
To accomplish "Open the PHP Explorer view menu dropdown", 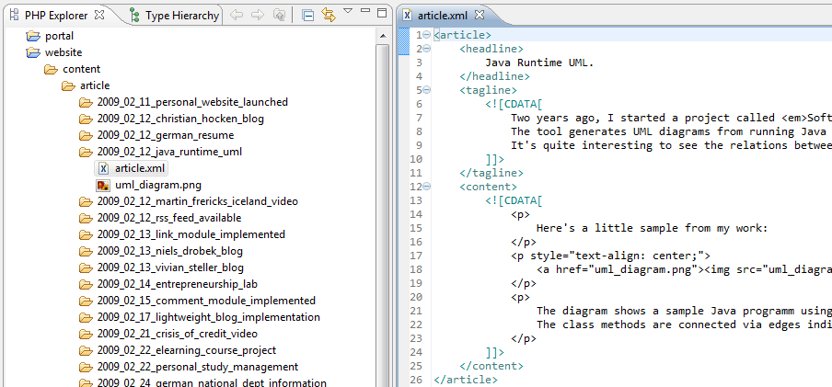I will pos(348,11).
